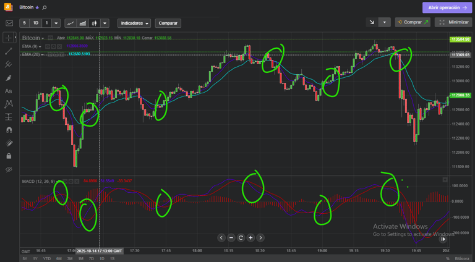Toggle stay-in-drawing-mode pencil icon
Image resolution: width=475 pixels, height=262 pixels.
coord(9,143)
